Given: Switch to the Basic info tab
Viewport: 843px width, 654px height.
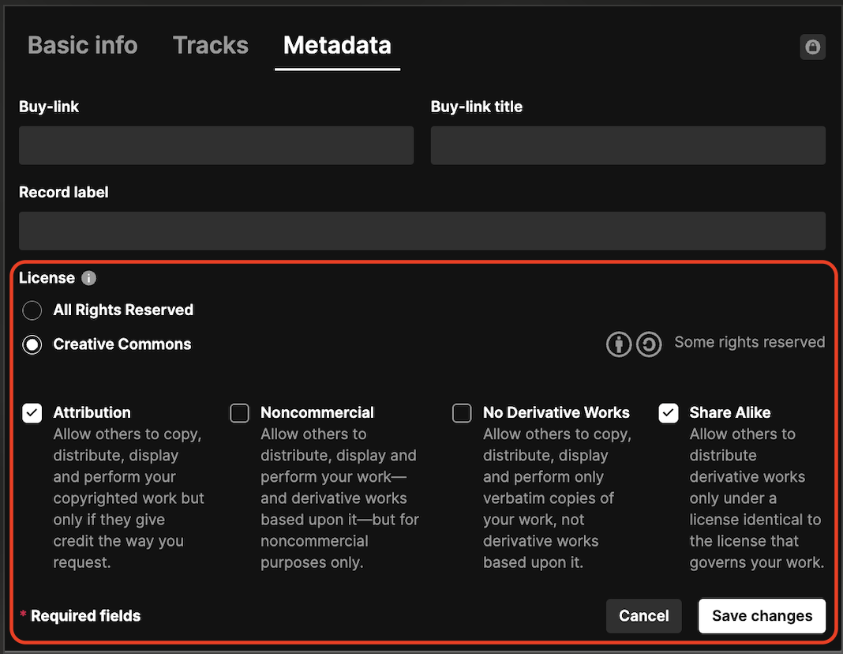Looking at the screenshot, I should coord(83,45).
